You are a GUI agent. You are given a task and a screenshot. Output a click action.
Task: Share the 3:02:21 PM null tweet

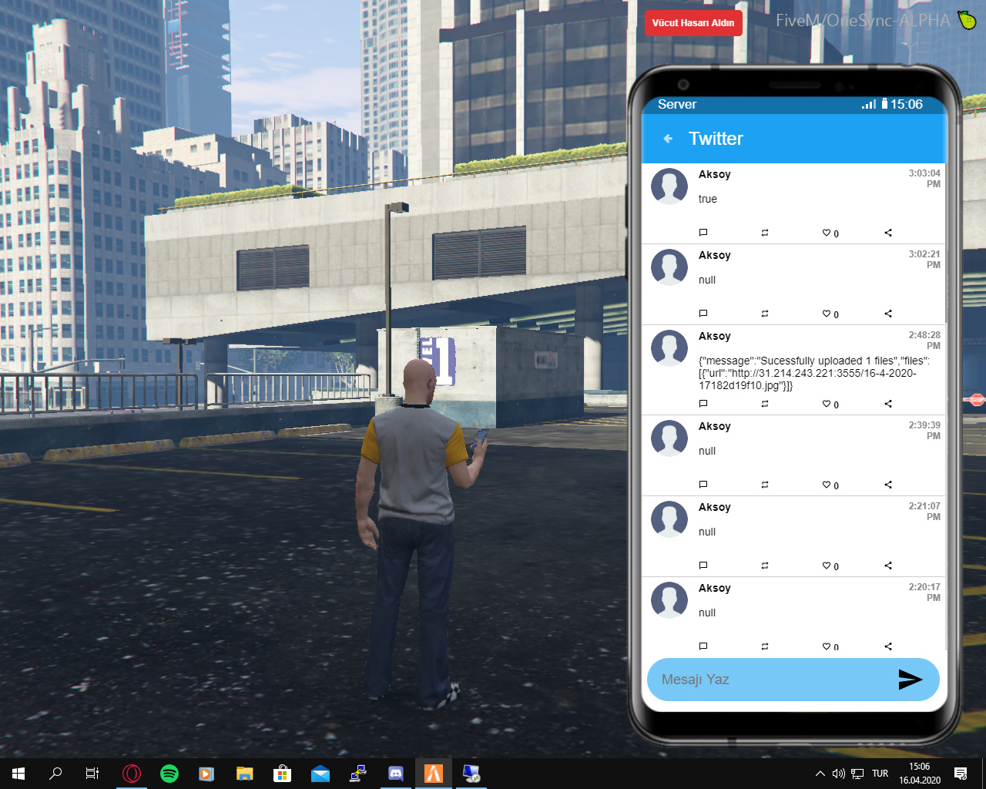click(x=888, y=314)
